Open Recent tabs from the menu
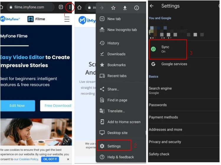Image resolution: width=221 pixels, height=165 pixels. tap(121, 76)
